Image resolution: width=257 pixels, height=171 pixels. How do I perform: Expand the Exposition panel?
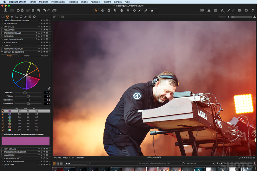(2, 36)
